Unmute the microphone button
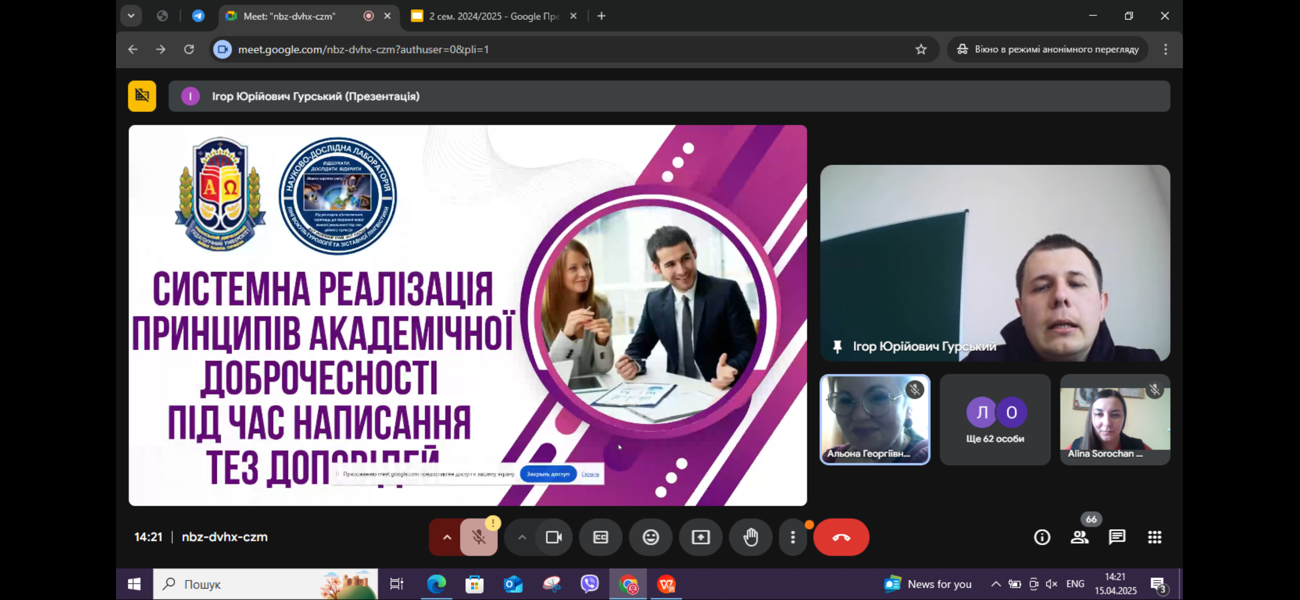Image resolution: width=1300 pixels, height=600 pixels. (x=479, y=537)
